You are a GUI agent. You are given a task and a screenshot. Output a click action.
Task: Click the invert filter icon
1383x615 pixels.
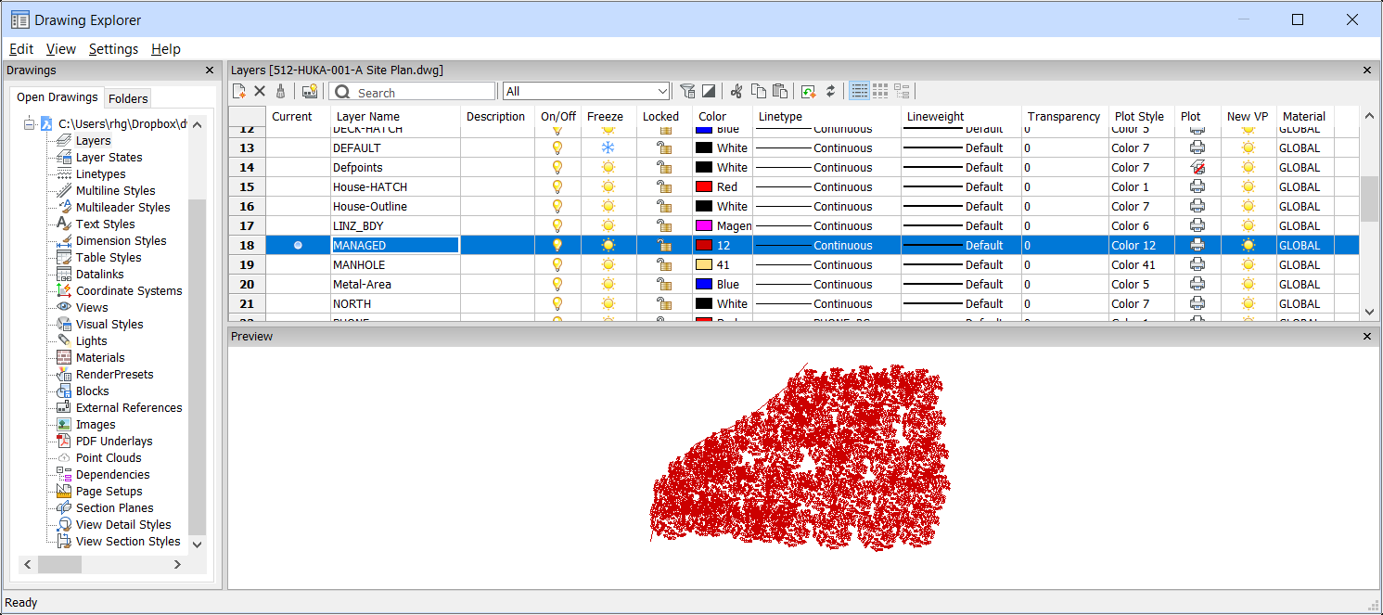pos(708,91)
